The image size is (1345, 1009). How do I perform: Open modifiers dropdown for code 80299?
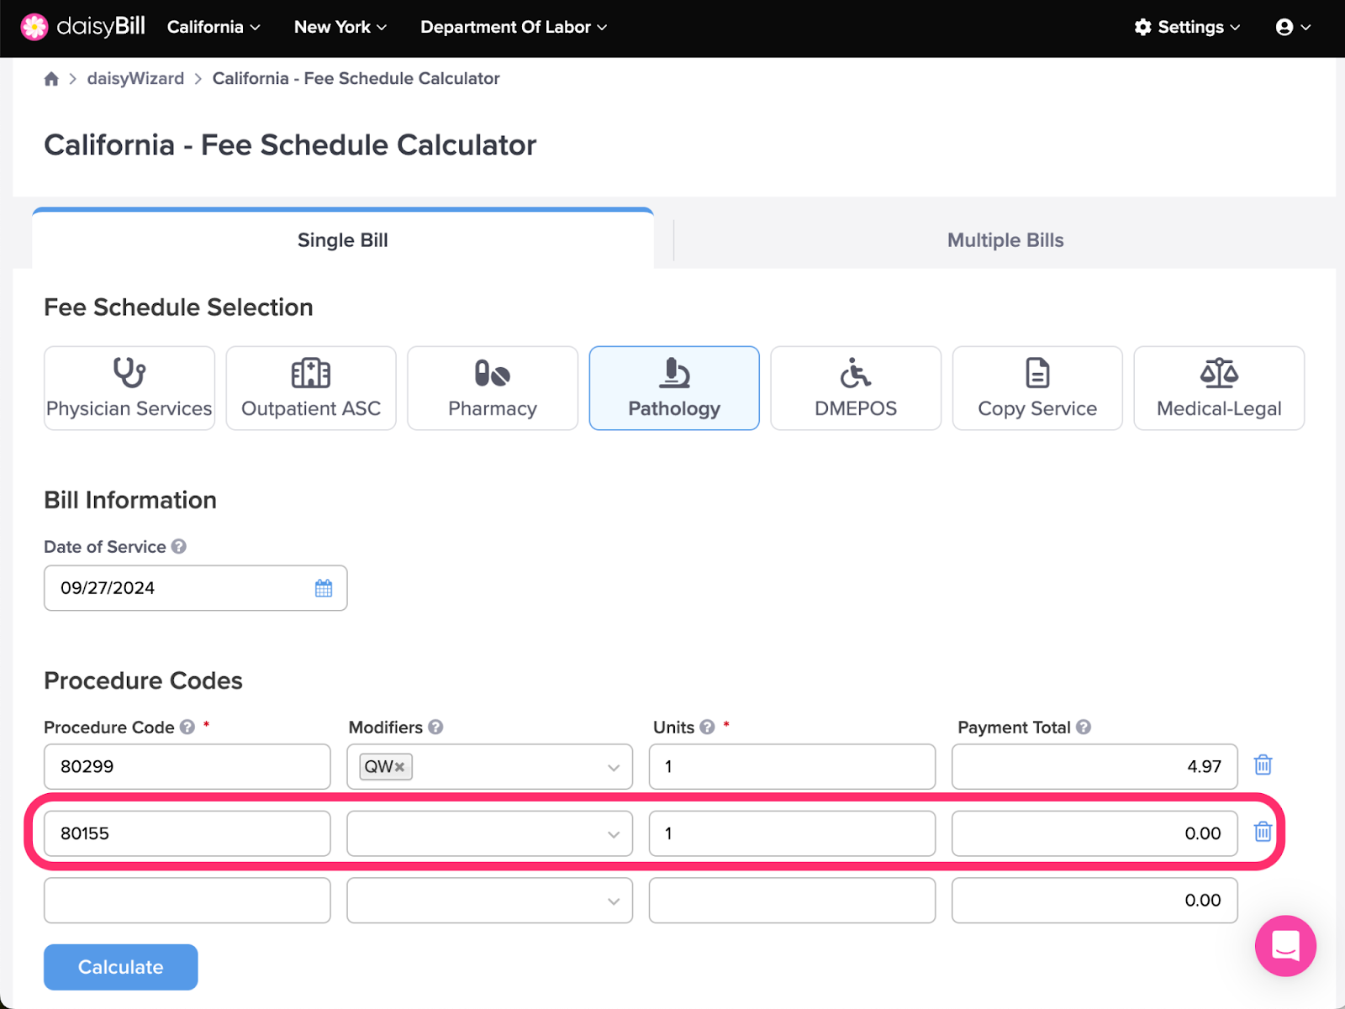coord(614,767)
